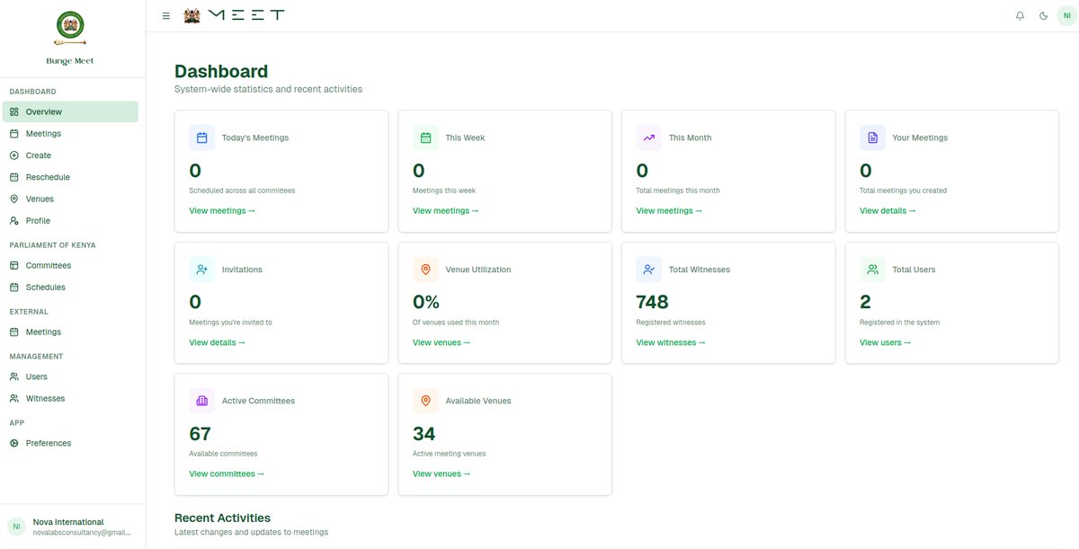This screenshot has height=549, width=1079.
Task: Open the notifications bell icon
Action: [x=1020, y=16]
